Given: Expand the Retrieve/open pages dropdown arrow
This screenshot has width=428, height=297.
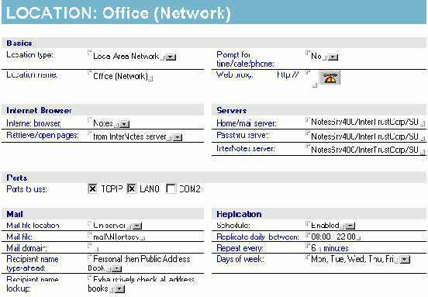Looking at the screenshot, I should pos(178,137).
